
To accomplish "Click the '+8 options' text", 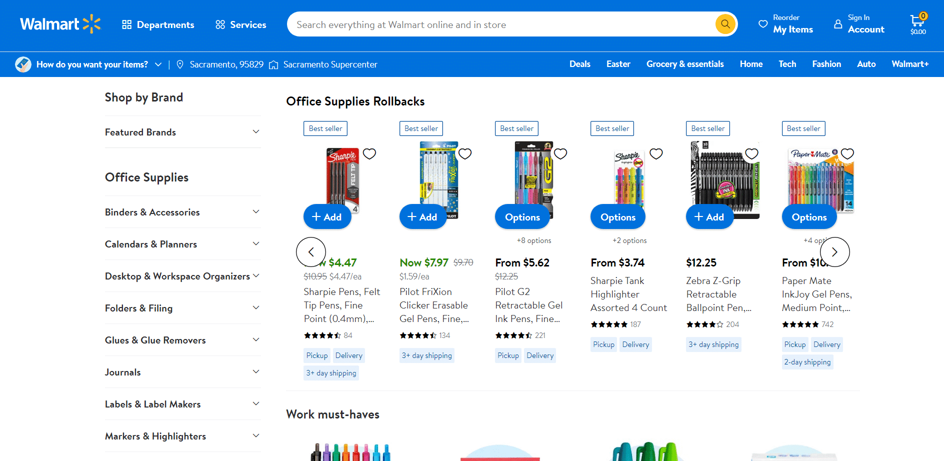I will 534,240.
